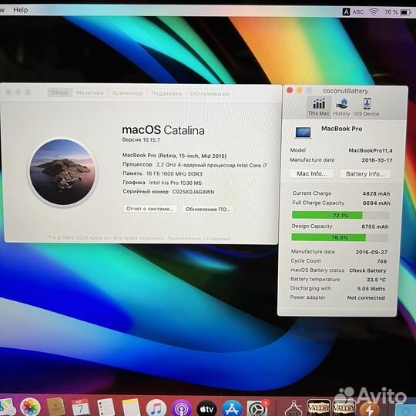Click the 33.5 °C battery temperature value

376,280
